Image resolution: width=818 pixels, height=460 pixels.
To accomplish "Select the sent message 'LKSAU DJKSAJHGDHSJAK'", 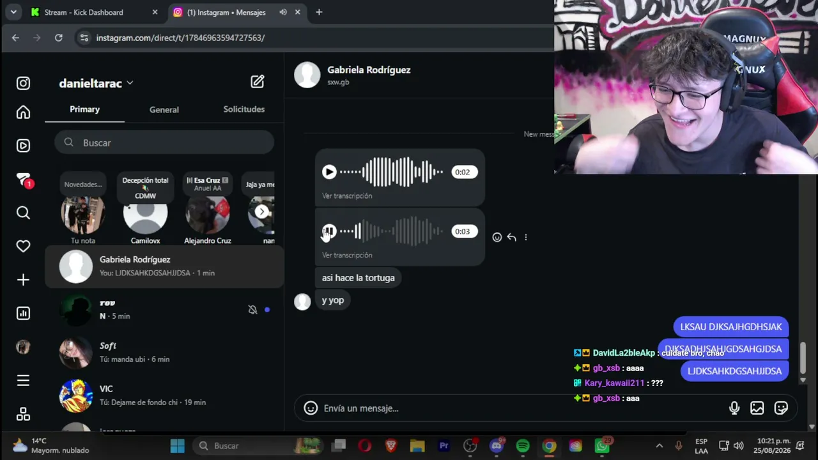I will click(731, 326).
